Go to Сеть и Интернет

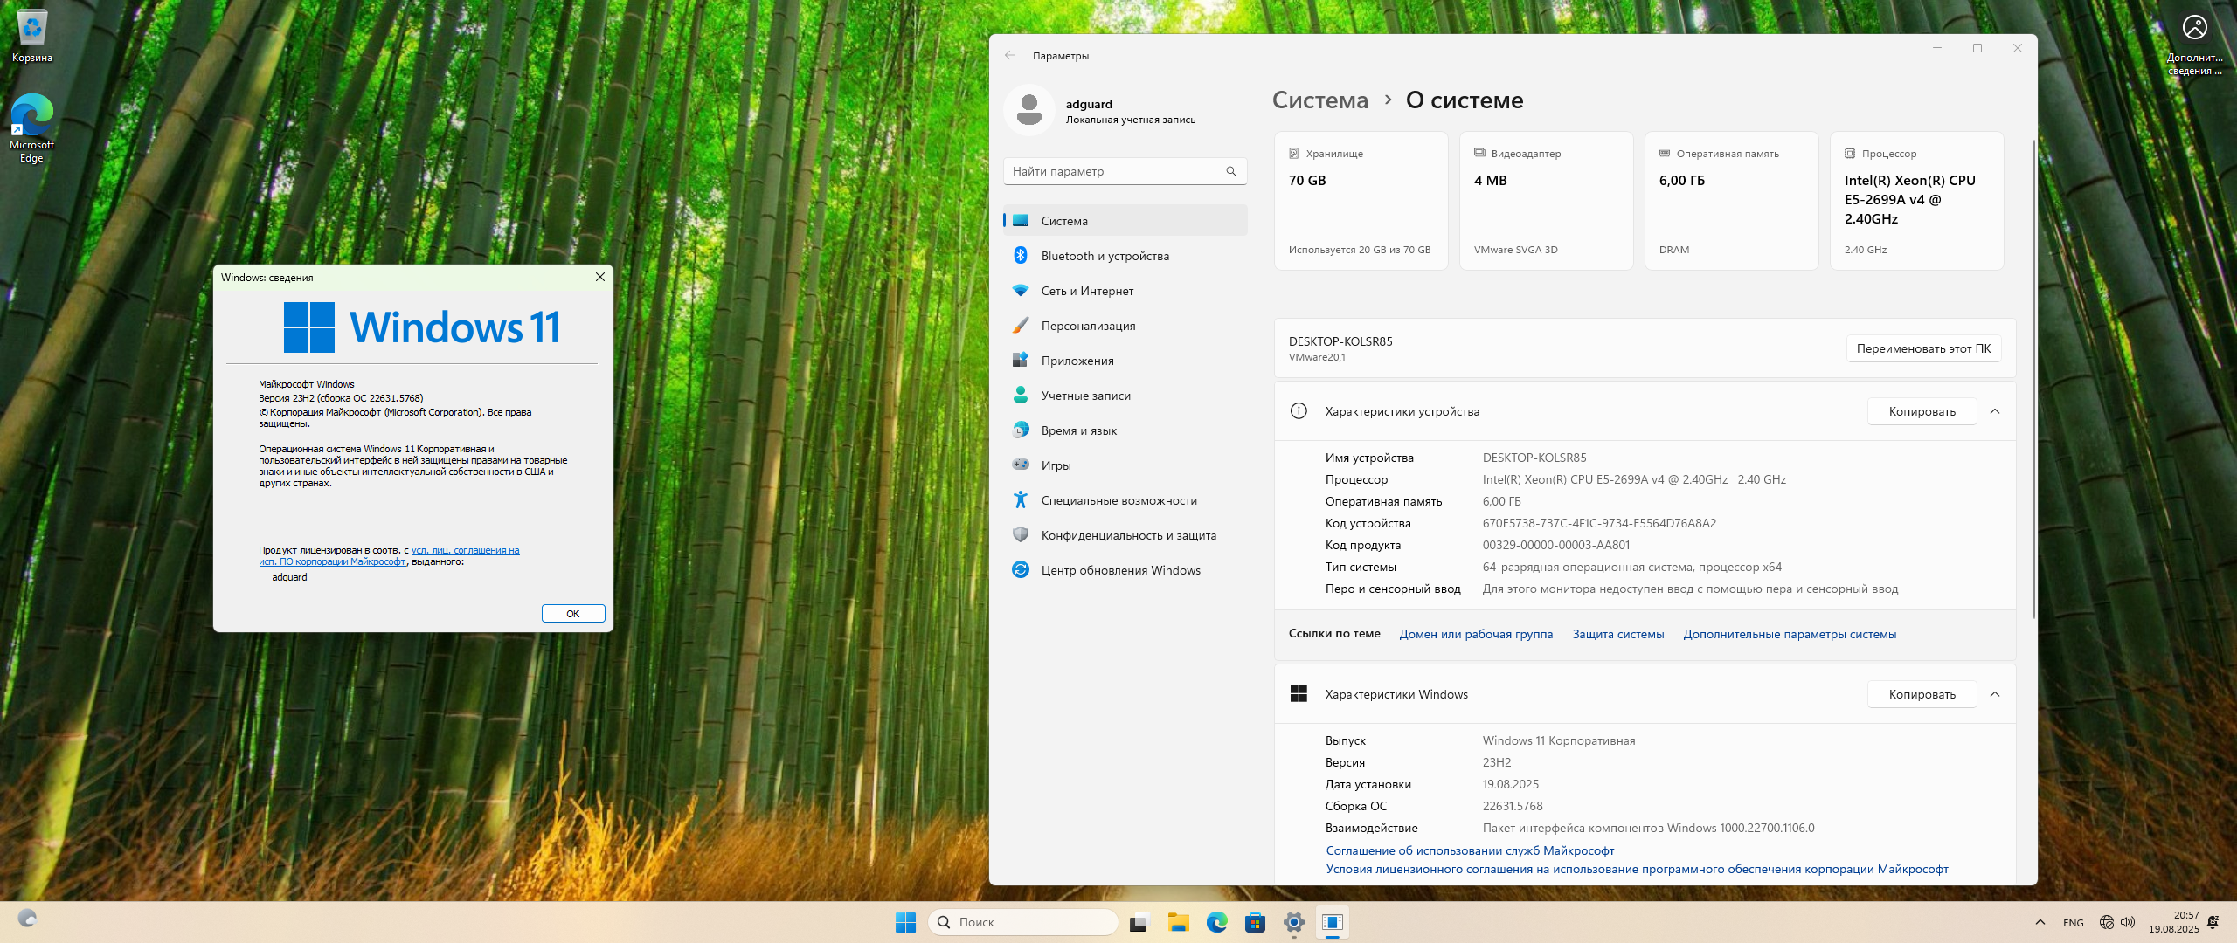1125,291
